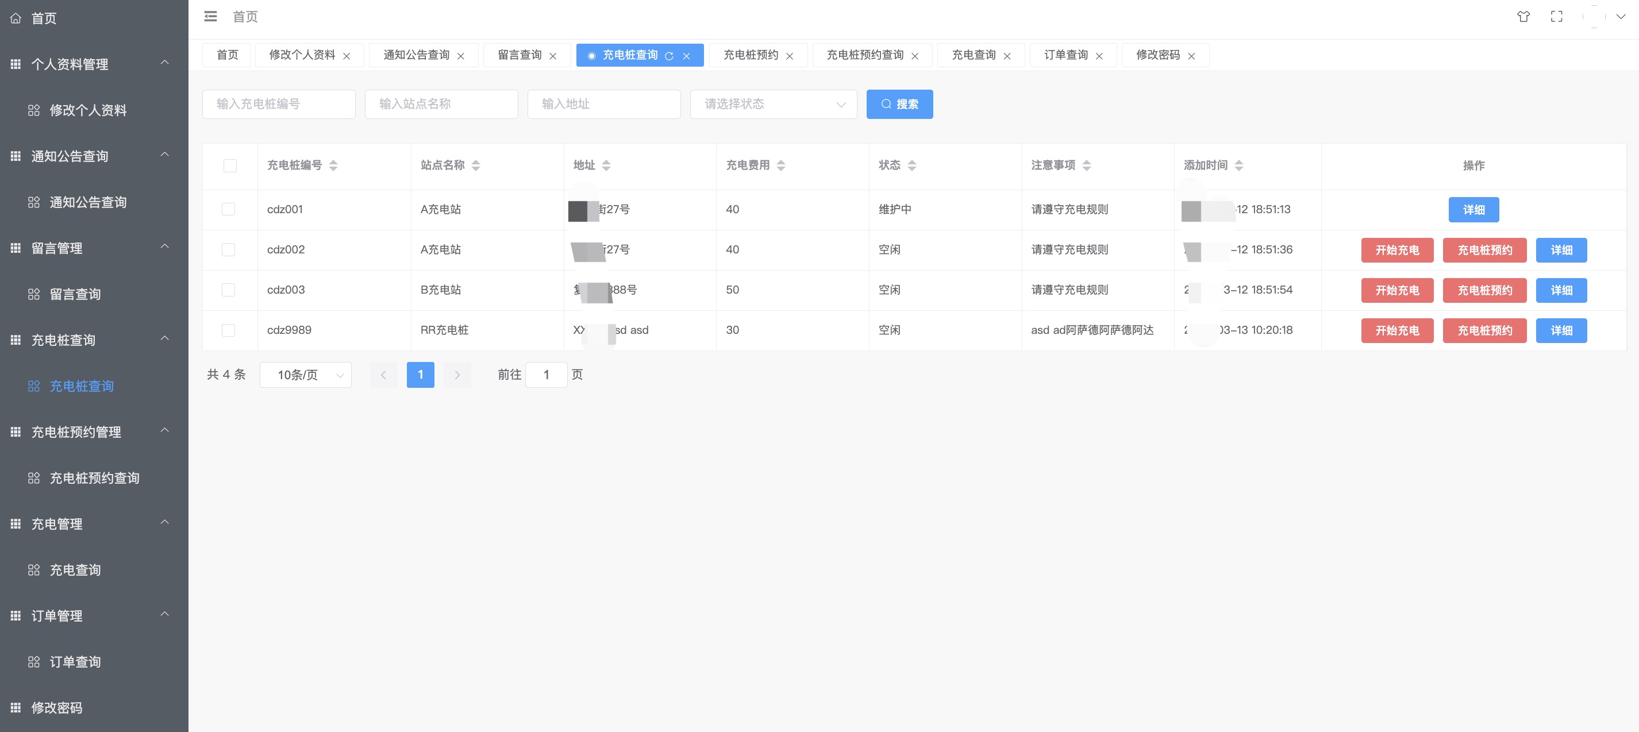Click the home icon in sidebar
1639x732 pixels.
pyautogui.click(x=16, y=18)
